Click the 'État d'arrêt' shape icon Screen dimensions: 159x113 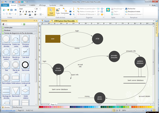click(25, 64)
